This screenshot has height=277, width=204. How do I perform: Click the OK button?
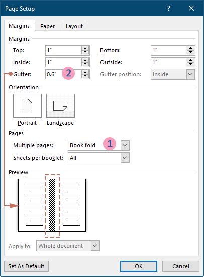(x=139, y=266)
